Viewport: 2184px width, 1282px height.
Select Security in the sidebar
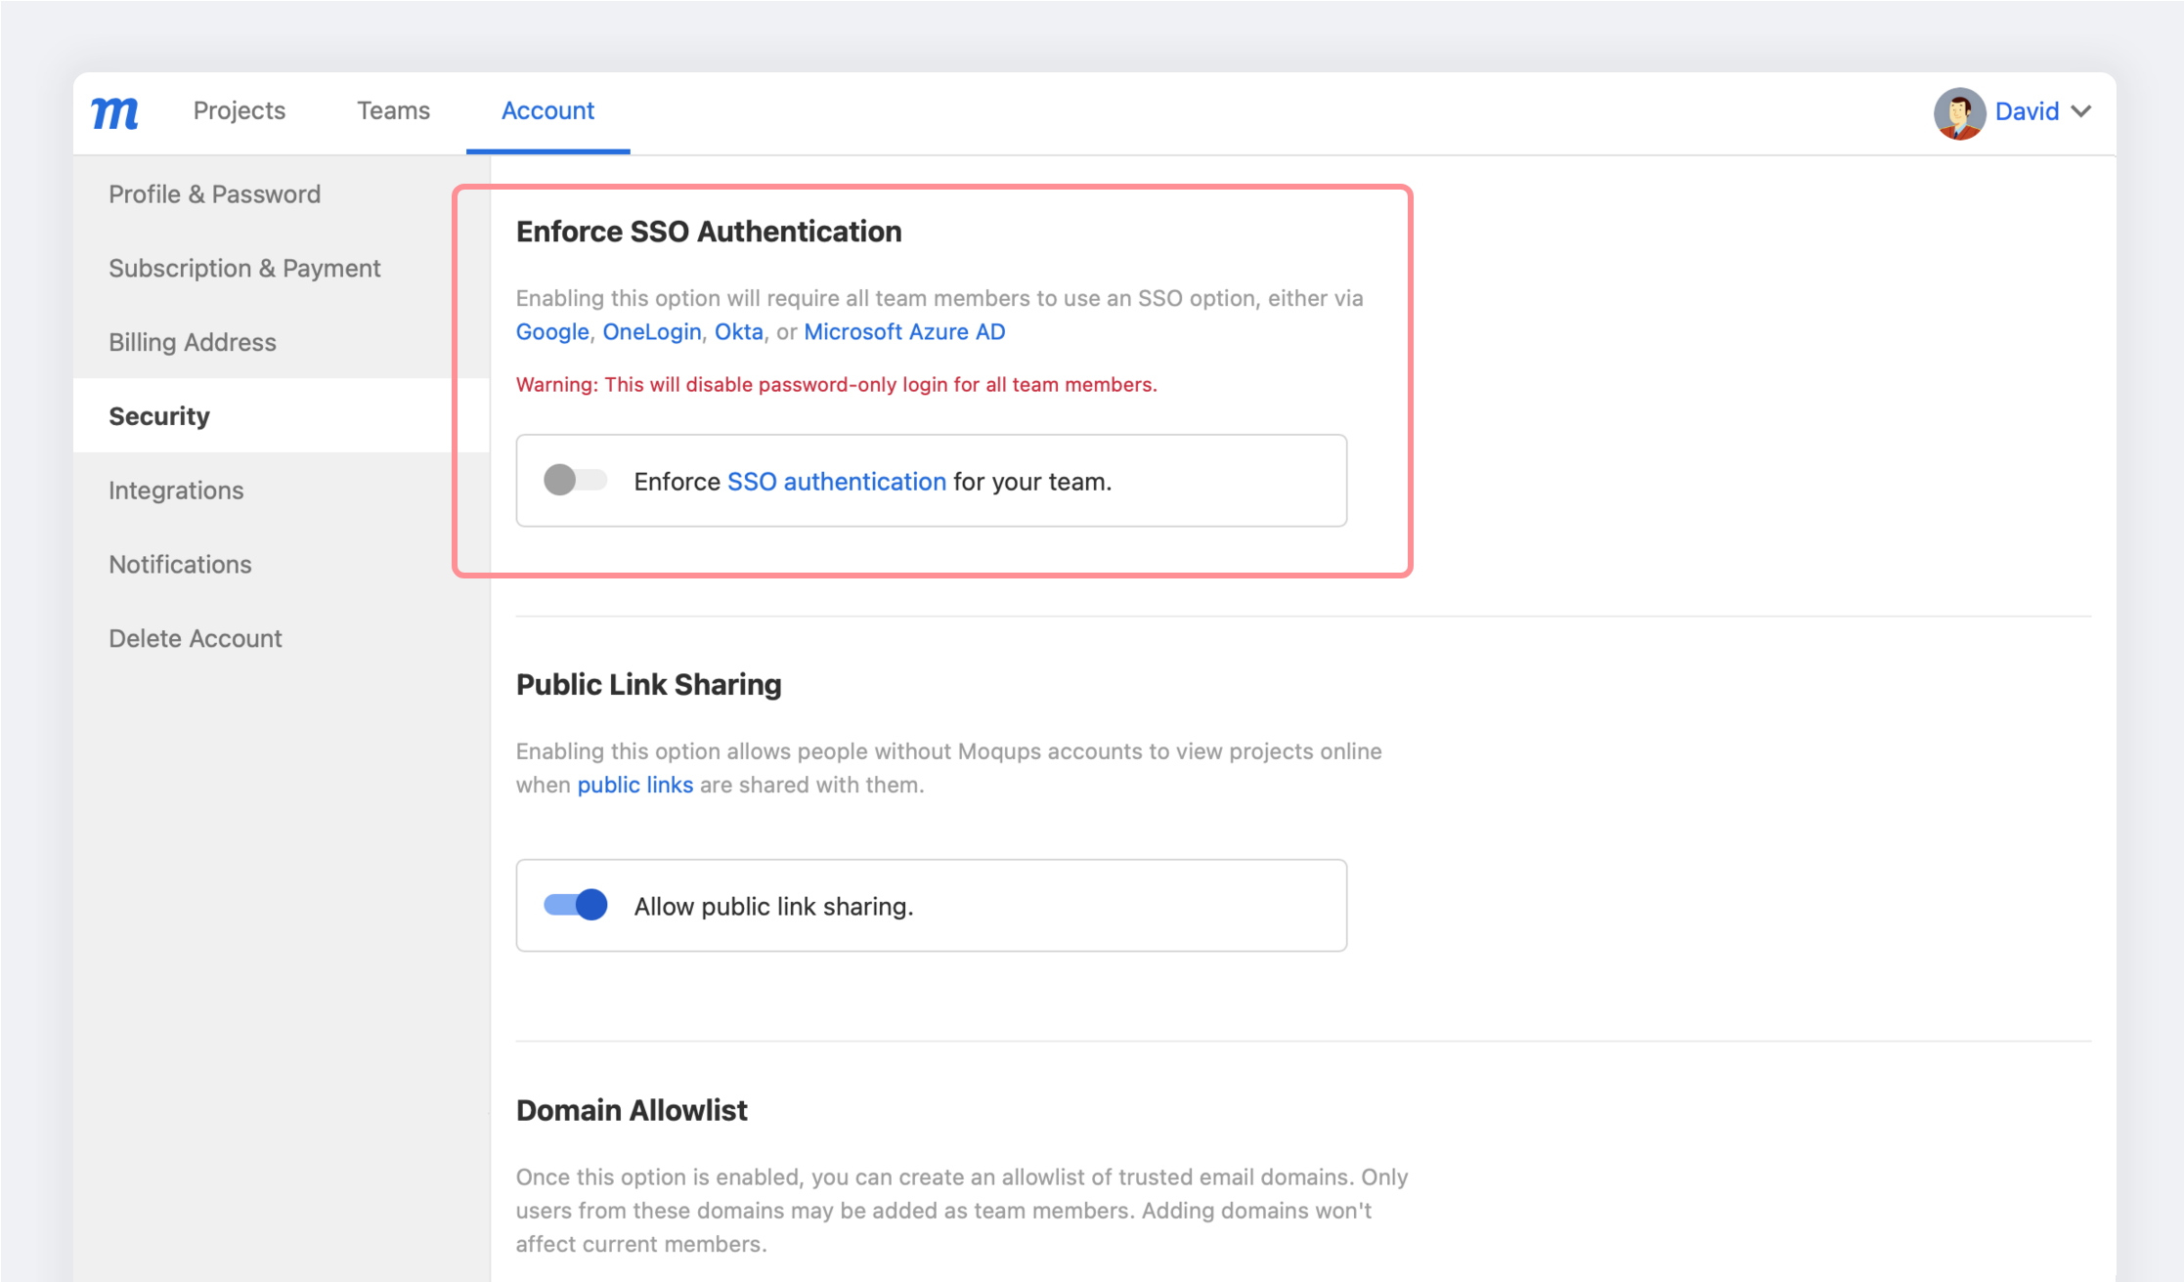(159, 416)
